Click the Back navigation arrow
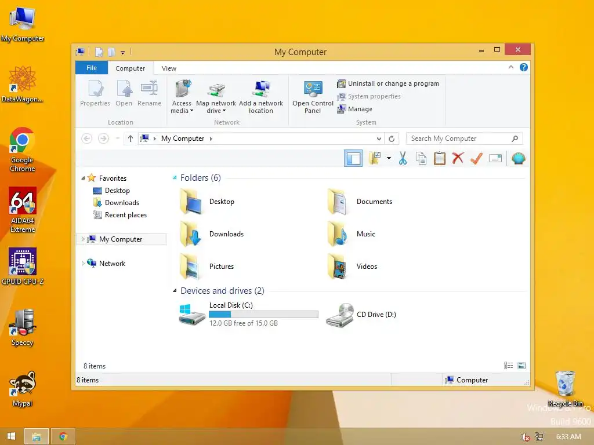Viewport: 594px width, 445px height. point(87,138)
